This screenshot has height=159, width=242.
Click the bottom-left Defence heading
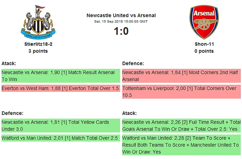(12, 113)
